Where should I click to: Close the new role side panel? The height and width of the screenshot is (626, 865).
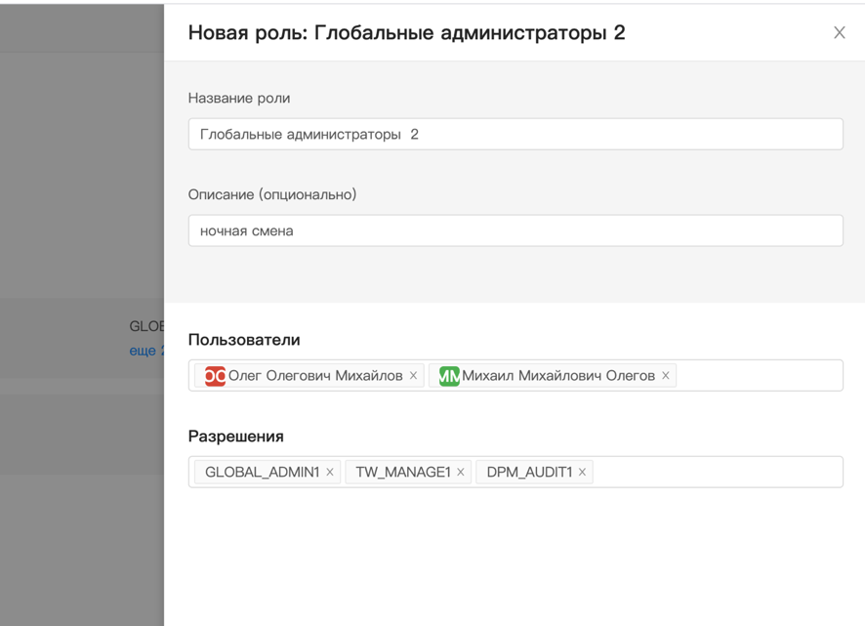click(839, 32)
